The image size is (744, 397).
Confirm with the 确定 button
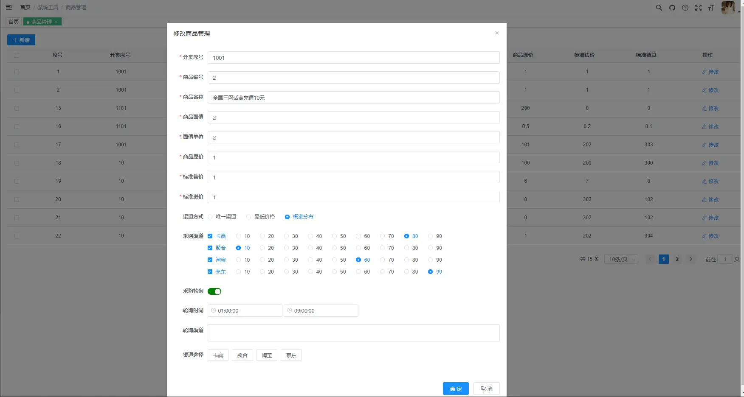coord(456,389)
